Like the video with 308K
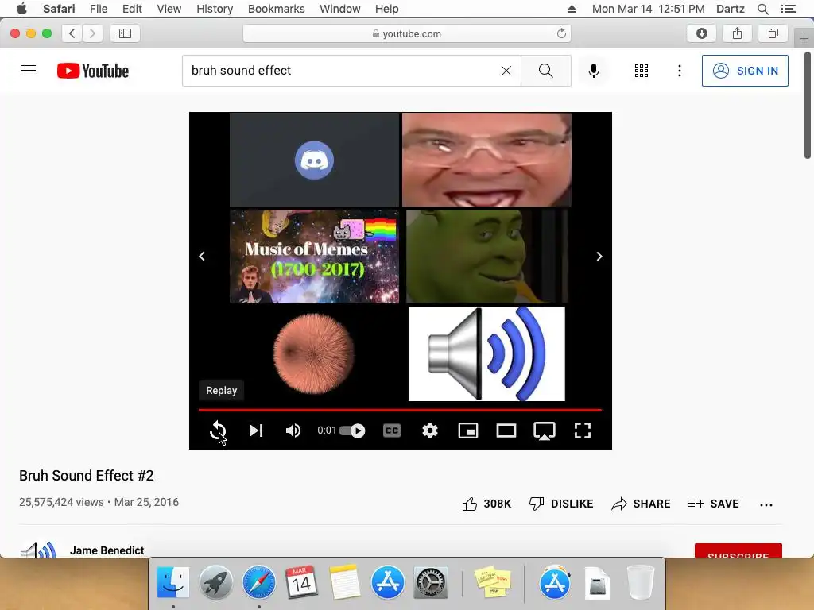The height and width of the screenshot is (610, 814). tap(486, 504)
